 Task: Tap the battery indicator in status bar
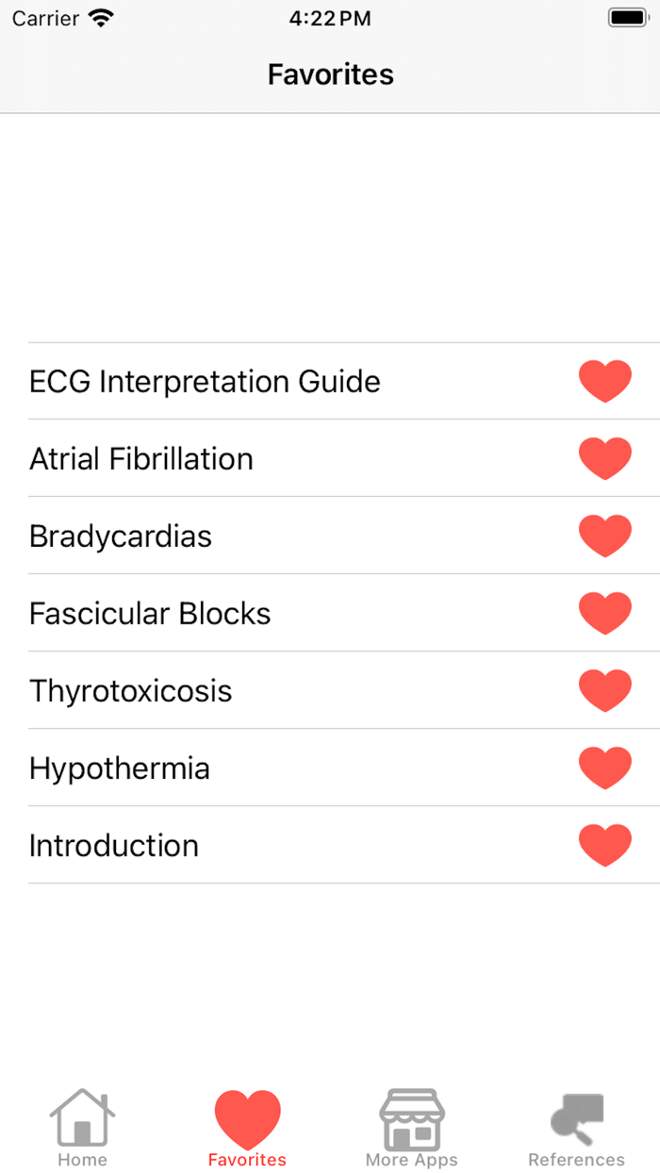coord(624,17)
